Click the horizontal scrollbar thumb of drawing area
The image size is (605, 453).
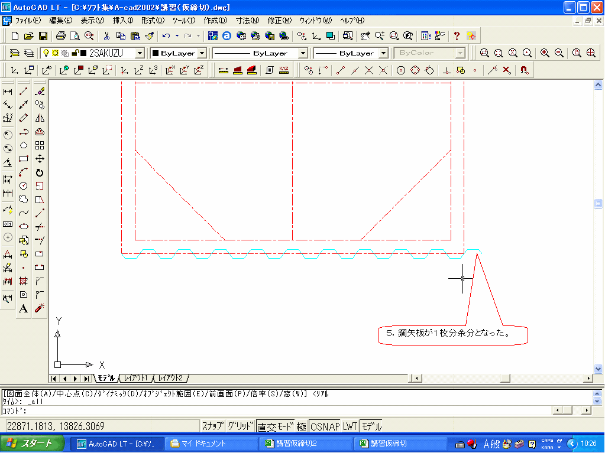point(505,378)
